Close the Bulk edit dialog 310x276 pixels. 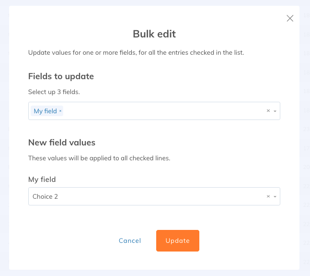click(290, 18)
